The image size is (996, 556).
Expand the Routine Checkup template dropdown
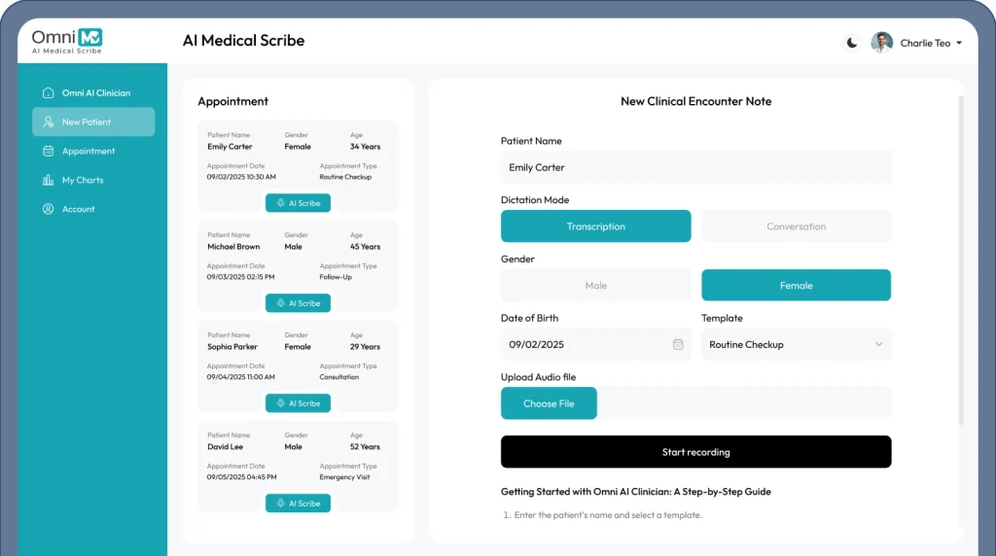[x=878, y=344]
